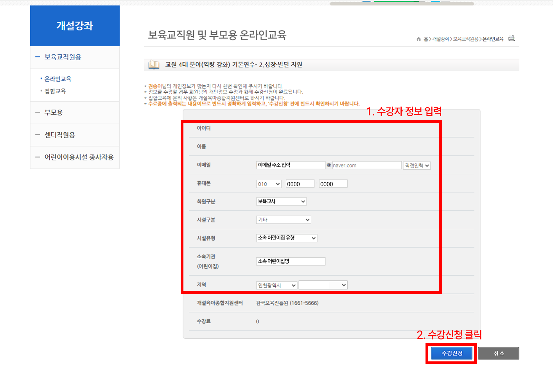Expand the 회원구분 보육교사 dropdown
This screenshot has width=553, height=370.
pyautogui.click(x=281, y=201)
